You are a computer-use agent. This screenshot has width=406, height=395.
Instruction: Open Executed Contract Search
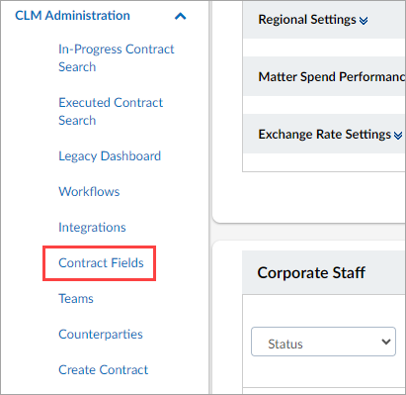click(x=111, y=111)
